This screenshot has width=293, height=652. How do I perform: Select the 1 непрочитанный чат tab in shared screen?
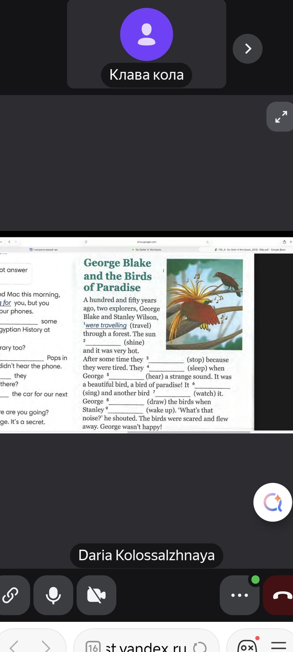(43, 250)
